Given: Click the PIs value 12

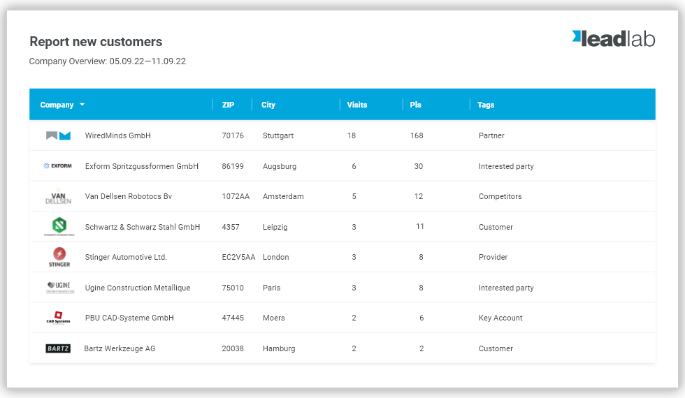Looking at the screenshot, I should 419,196.
